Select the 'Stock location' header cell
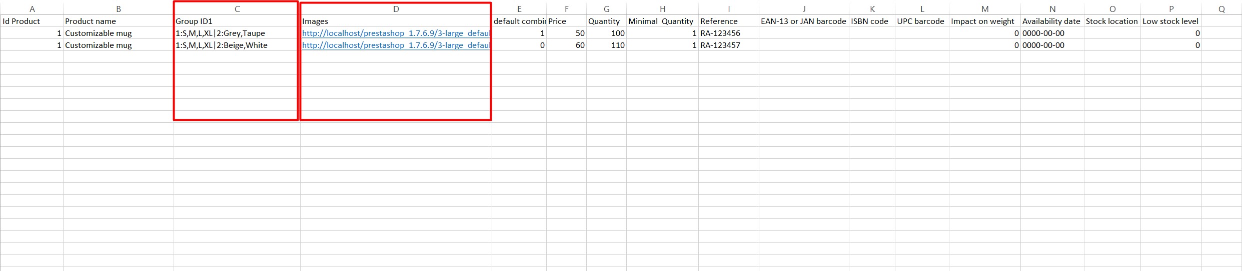Image resolution: width=1242 pixels, height=271 pixels. pyautogui.click(x=1112, y=21)
